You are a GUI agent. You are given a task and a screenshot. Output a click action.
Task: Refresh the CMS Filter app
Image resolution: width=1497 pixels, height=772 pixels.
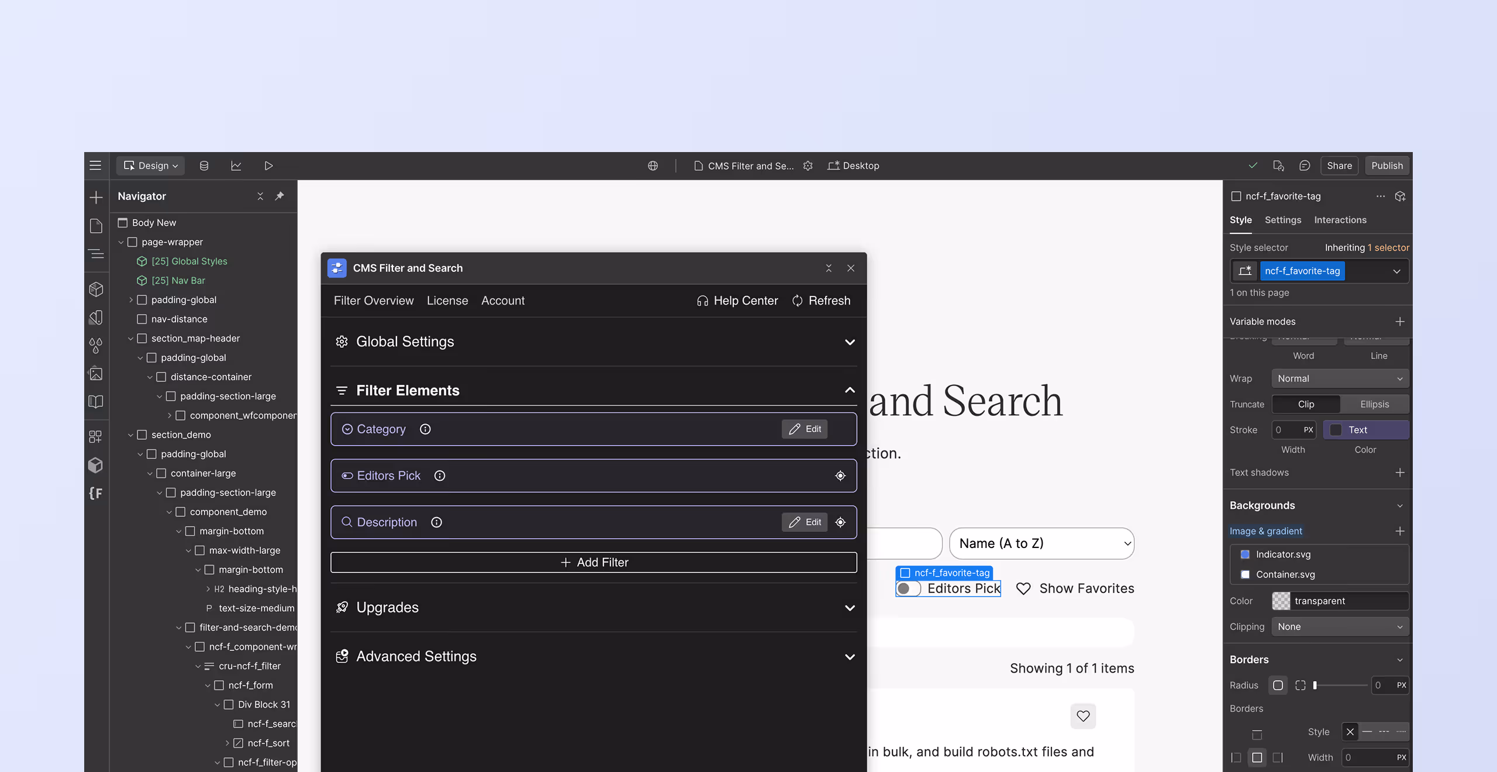click(x=821, y=300)
